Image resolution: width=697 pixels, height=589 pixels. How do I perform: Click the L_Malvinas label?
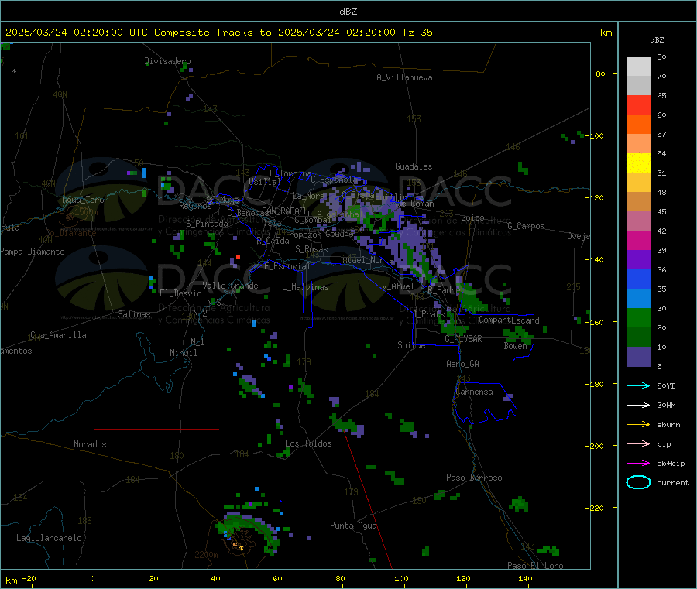tap(305, 287)
